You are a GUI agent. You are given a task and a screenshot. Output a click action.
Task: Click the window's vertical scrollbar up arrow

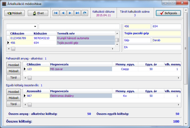[x=186, y=10]
